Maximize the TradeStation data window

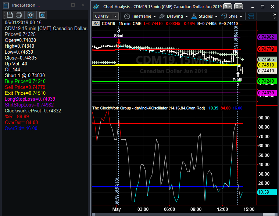73,5
